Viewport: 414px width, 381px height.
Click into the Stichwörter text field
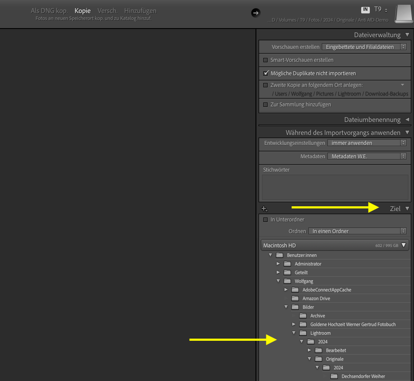(335, 187)
